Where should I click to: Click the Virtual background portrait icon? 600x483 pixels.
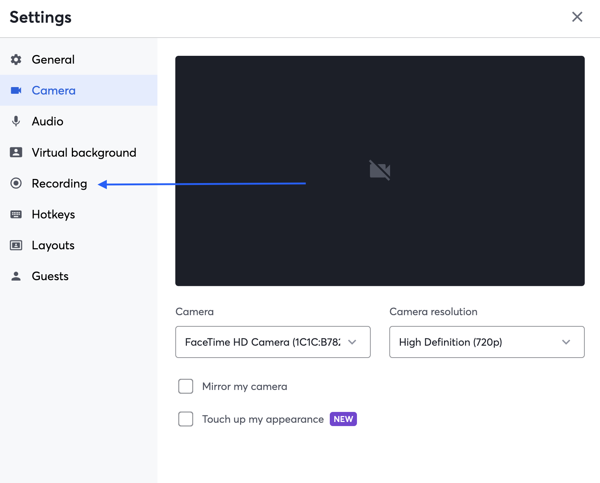(x=16, y=152)
